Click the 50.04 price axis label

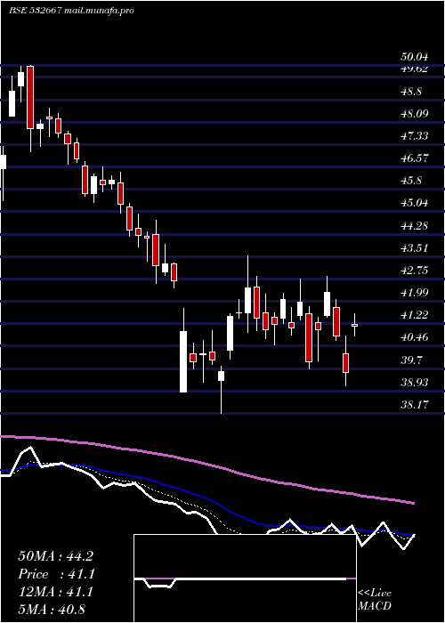(414, 57)
